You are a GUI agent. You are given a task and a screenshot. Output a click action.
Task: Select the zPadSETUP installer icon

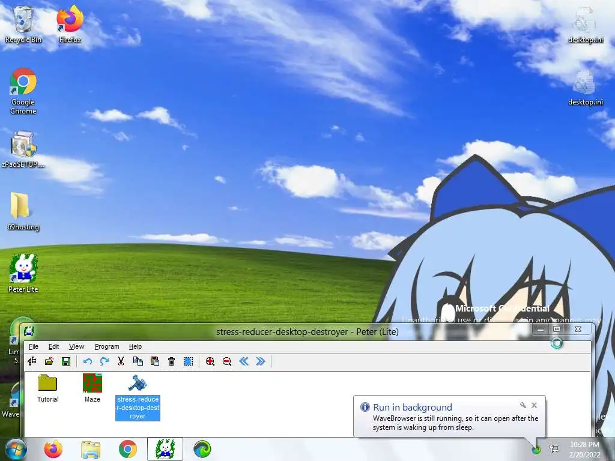[x=23, y=149]
